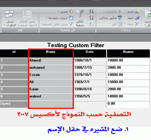Click the Name column header

point(51,53)
